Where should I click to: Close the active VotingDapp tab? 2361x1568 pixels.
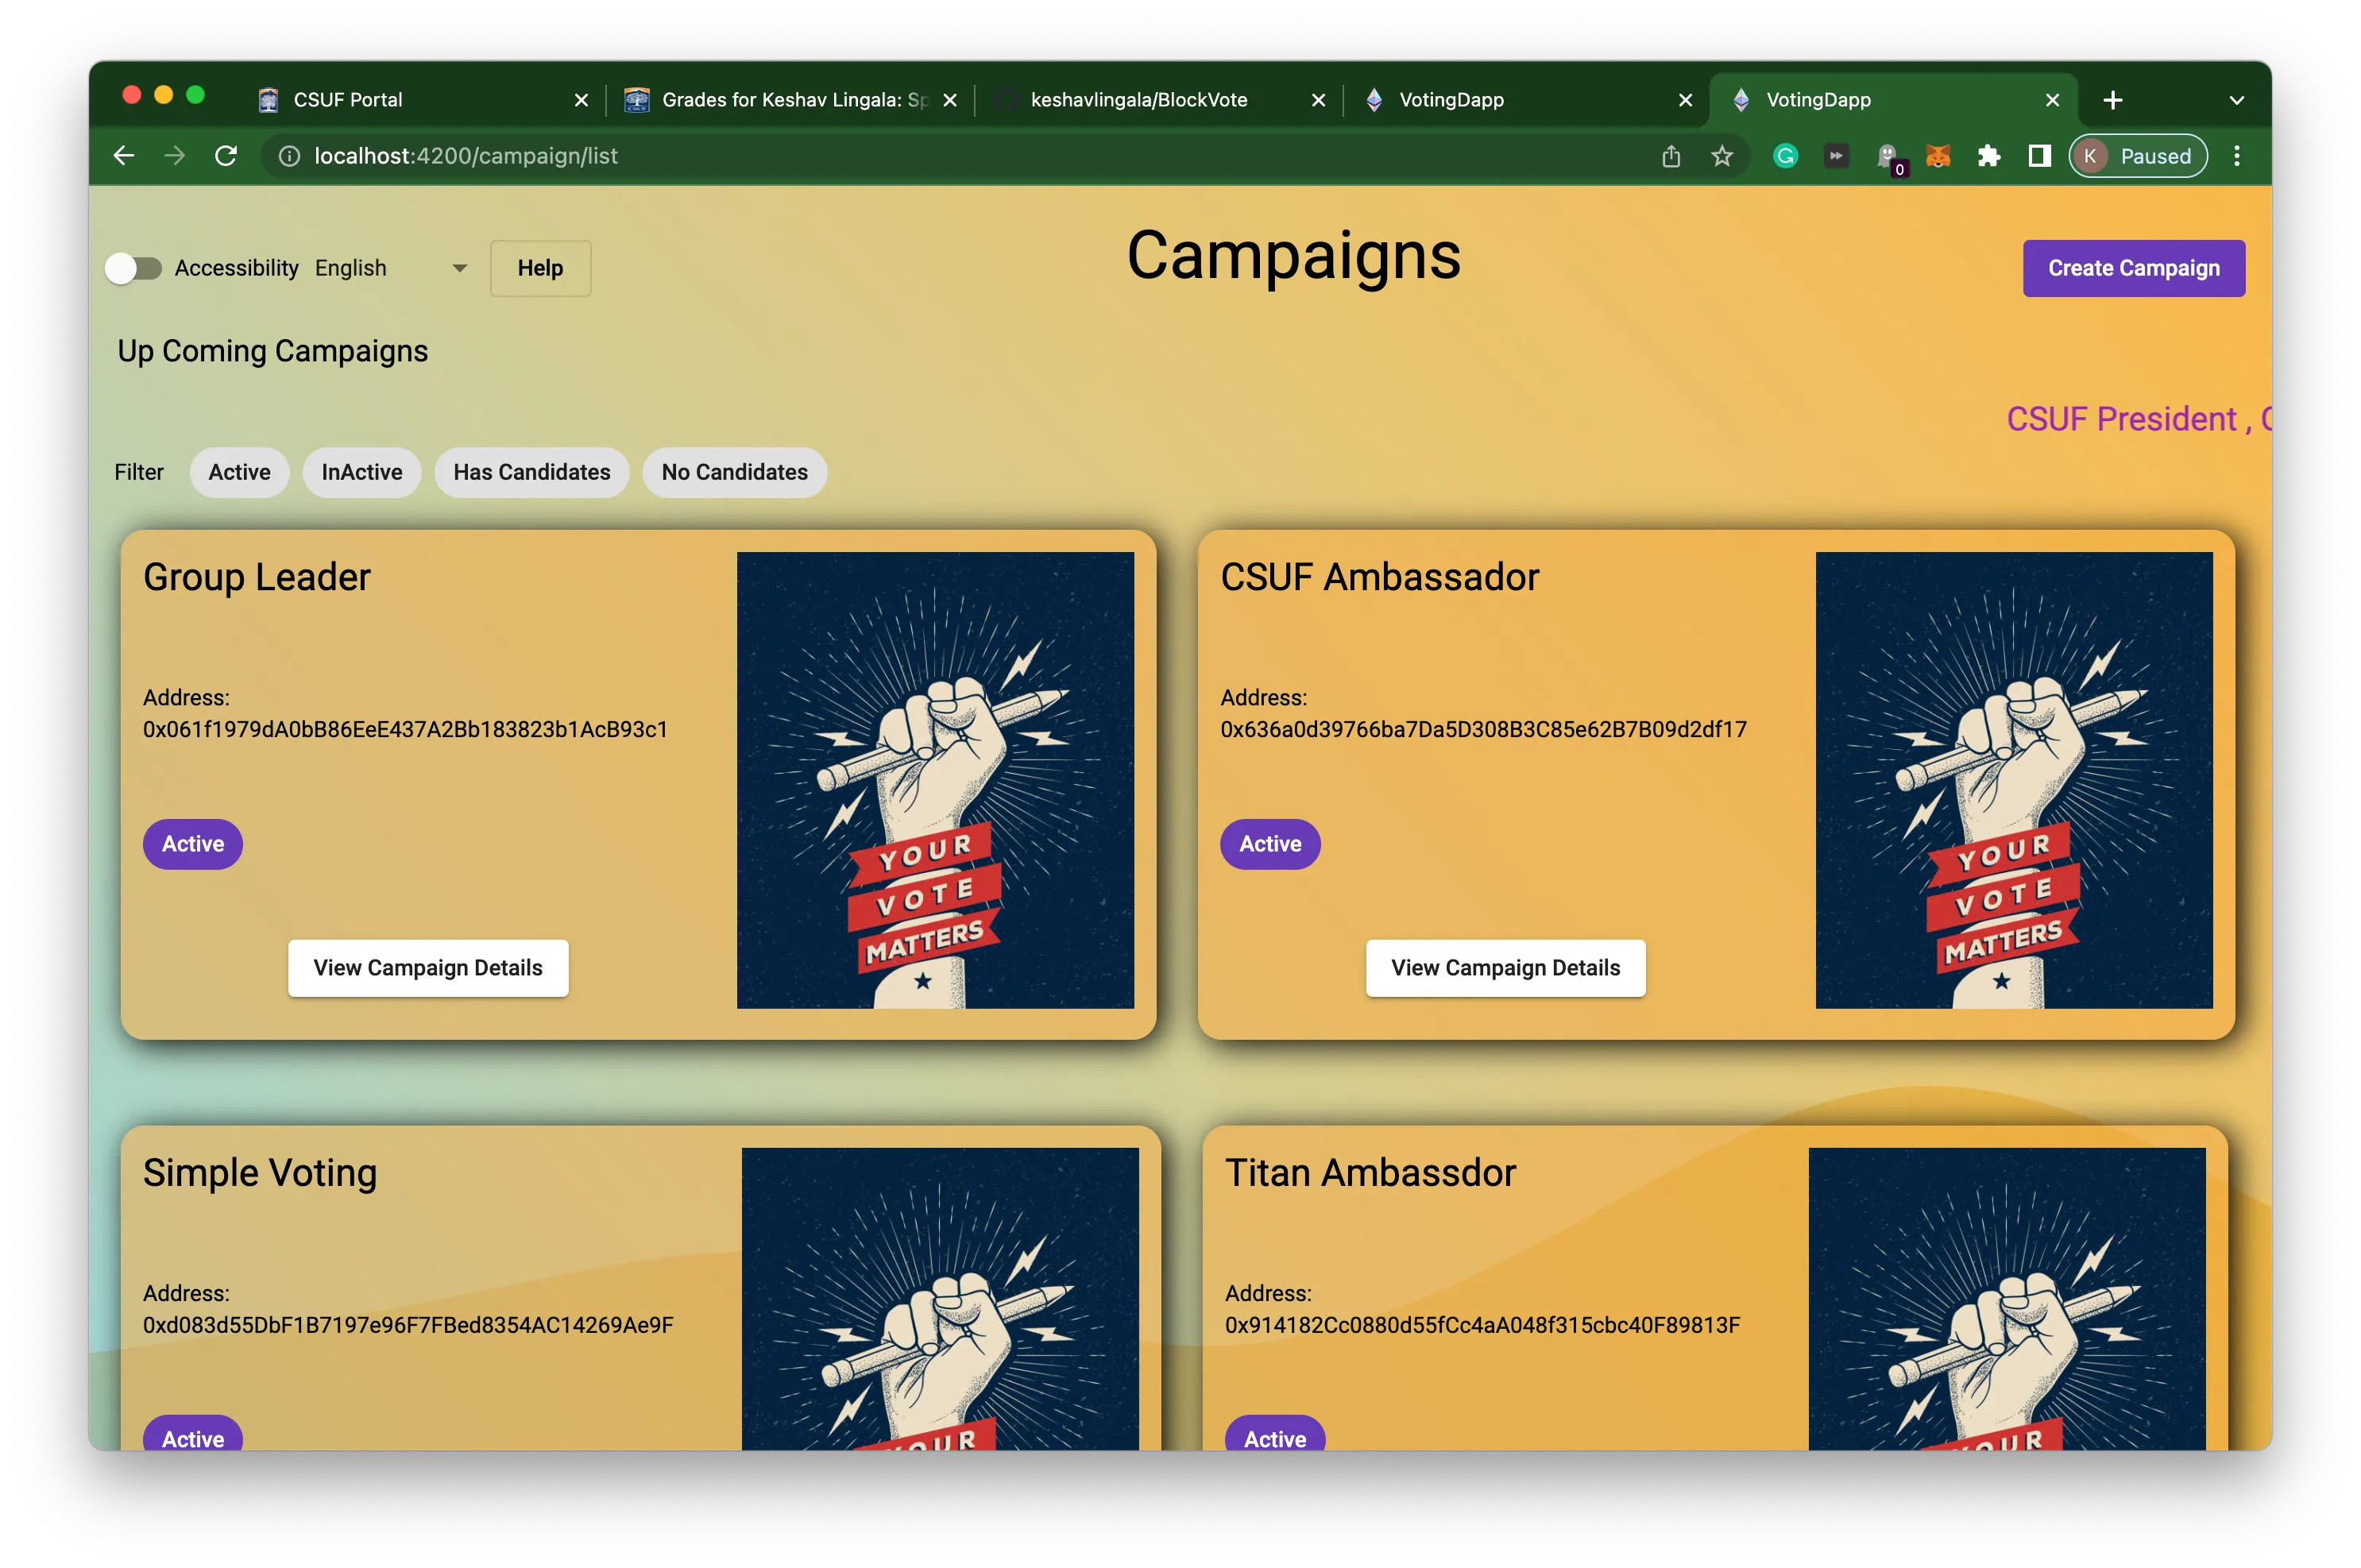point(2052,100)
